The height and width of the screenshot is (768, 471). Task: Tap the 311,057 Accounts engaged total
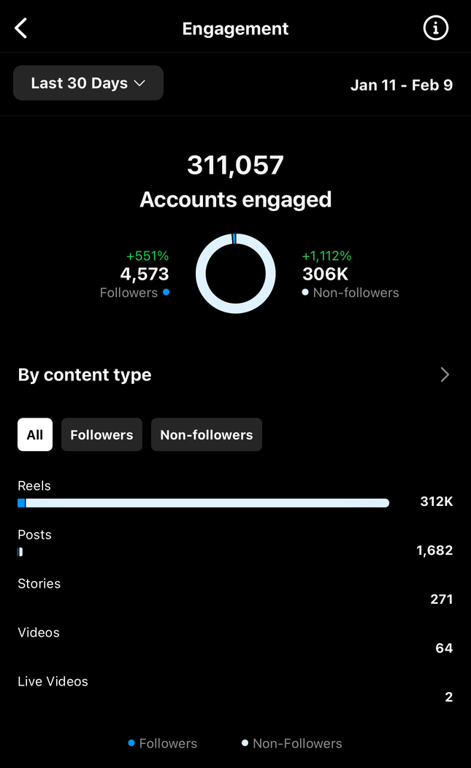pos(235,165)
